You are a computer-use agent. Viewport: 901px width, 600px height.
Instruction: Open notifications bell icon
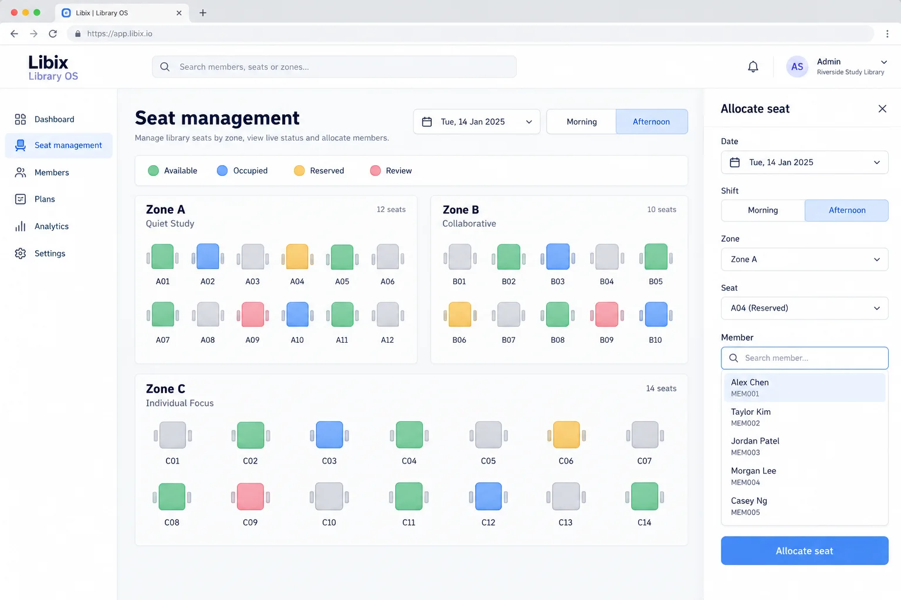pos(753,67)
